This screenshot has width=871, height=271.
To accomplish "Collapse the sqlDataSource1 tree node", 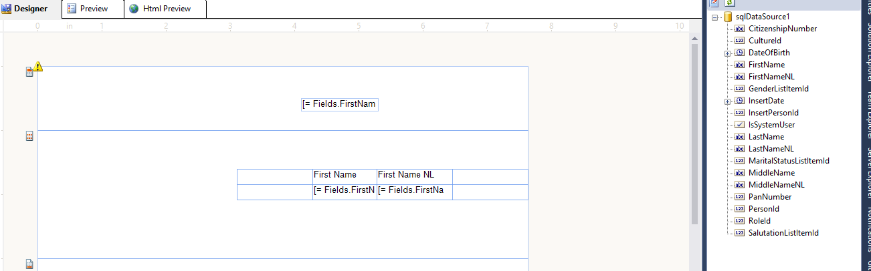I will tap(715, 17).
